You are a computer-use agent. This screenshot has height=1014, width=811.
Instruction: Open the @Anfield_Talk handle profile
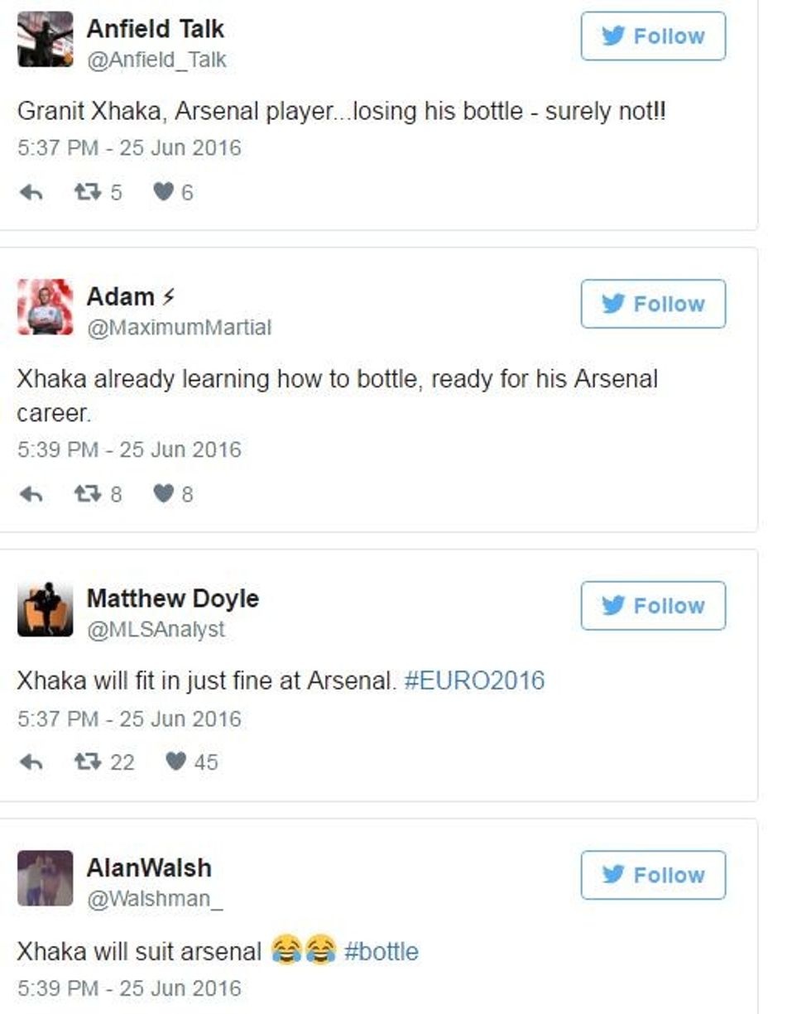(x=156, y=60)
